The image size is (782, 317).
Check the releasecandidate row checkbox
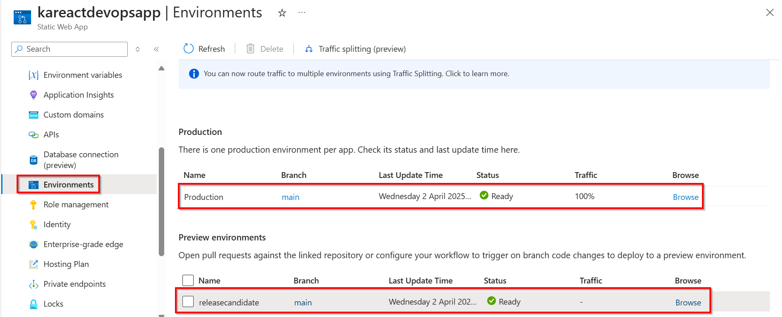tap(188, 302)
